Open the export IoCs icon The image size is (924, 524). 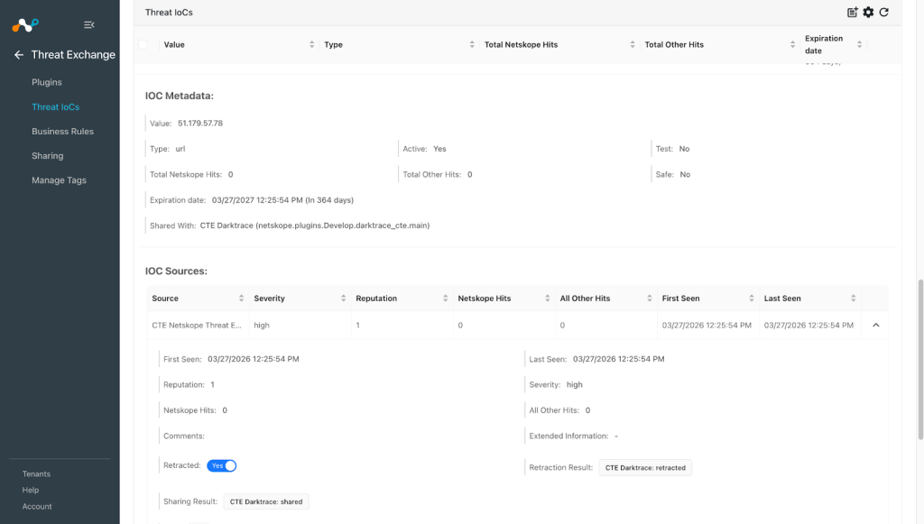[852, 13]
